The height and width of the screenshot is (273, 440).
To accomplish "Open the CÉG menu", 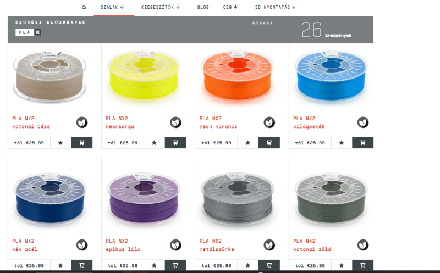I will 230,7.
